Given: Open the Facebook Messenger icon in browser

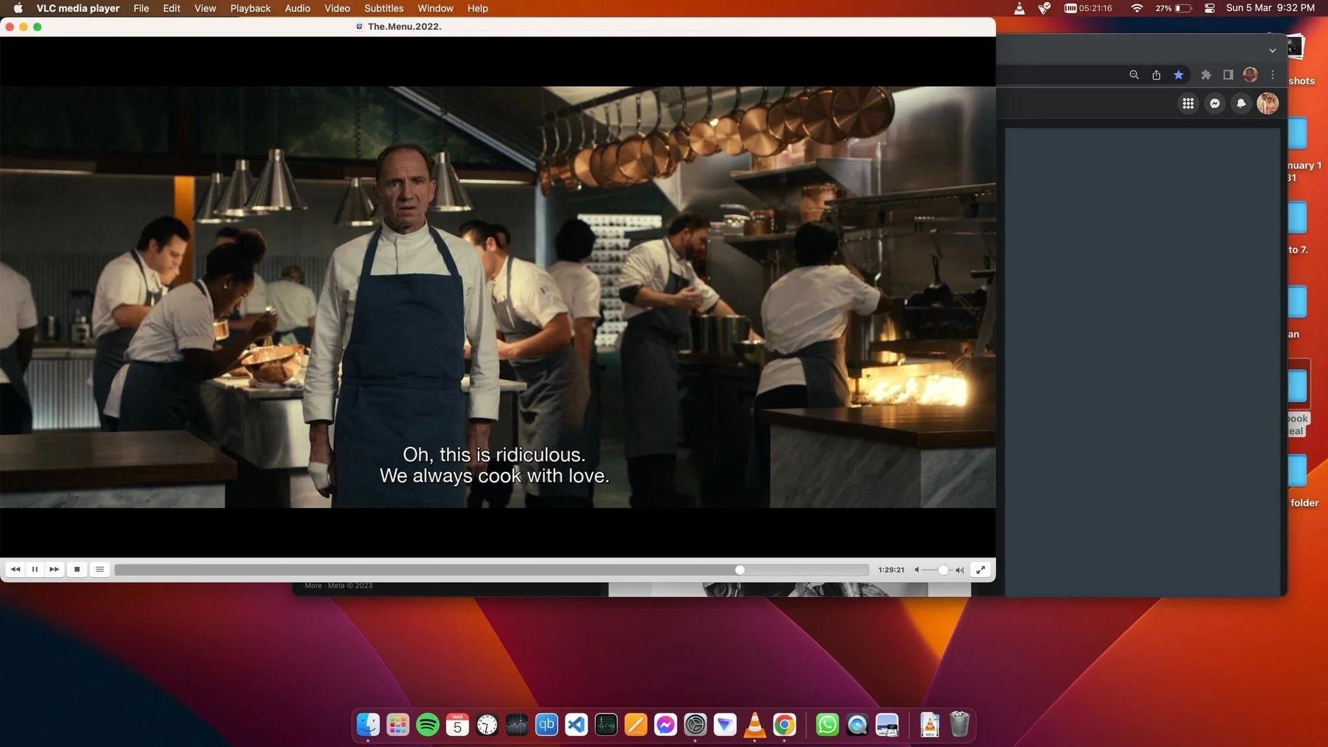Looking at the screenshot, I should (x=1215, y=103).
